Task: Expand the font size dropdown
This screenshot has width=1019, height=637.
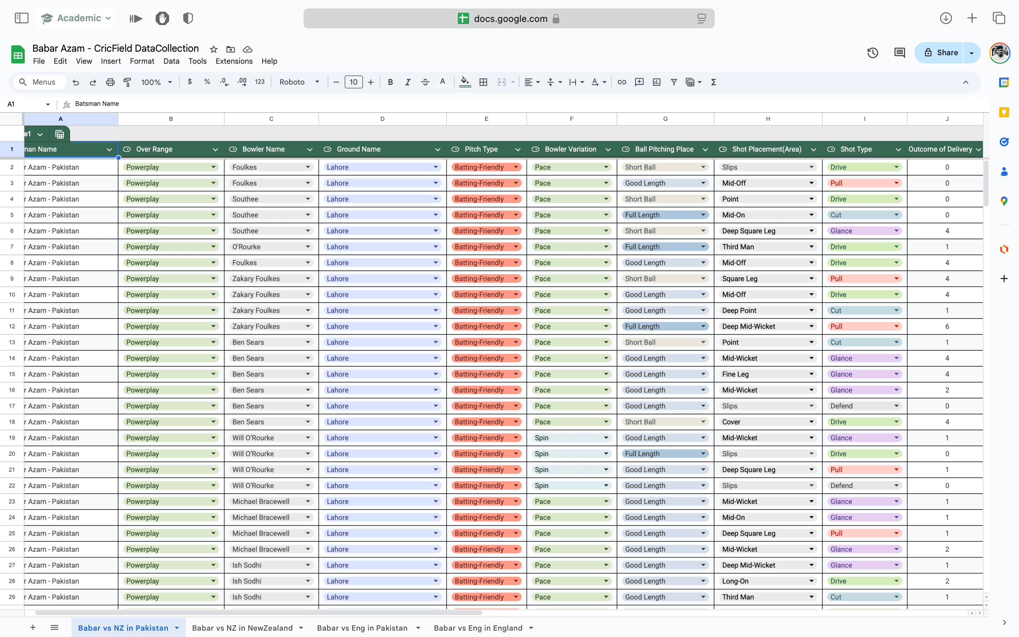Action: (354, 82)
